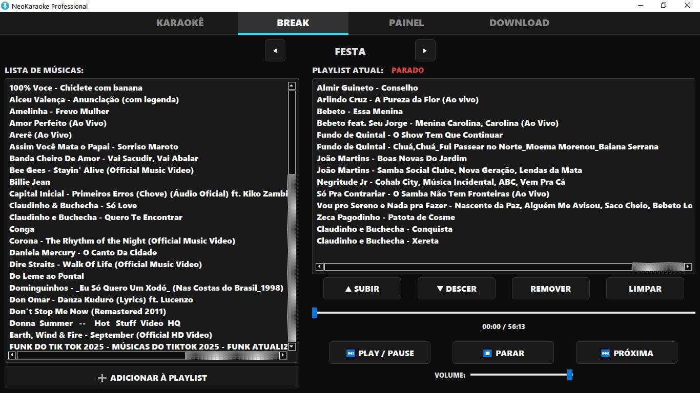
Task: Switch to the KARAOKÊ tab
Action: (180, 23)
